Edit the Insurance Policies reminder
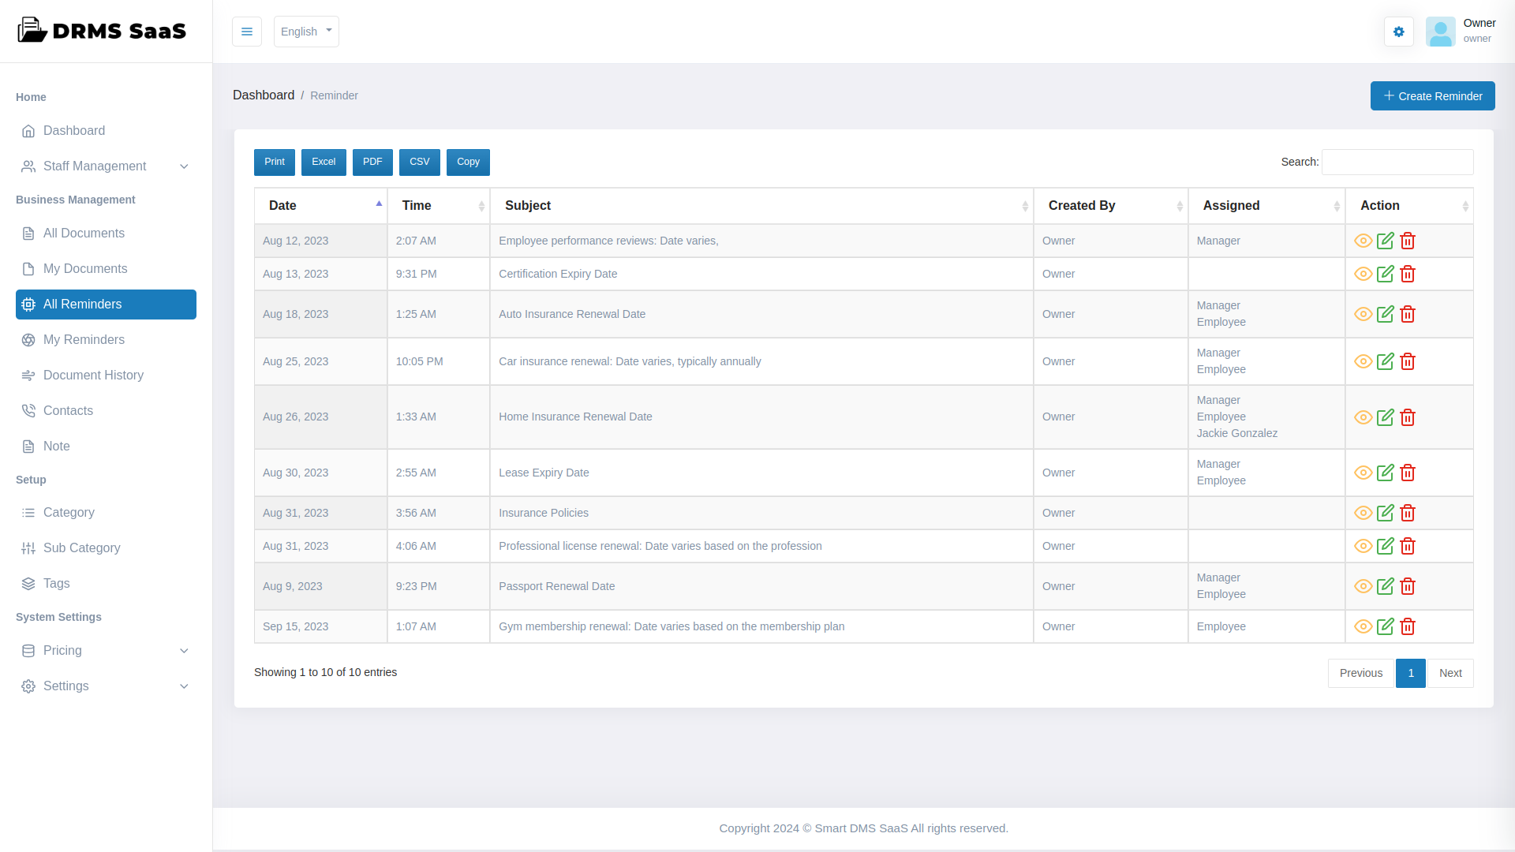 (x=1386, y=513)
